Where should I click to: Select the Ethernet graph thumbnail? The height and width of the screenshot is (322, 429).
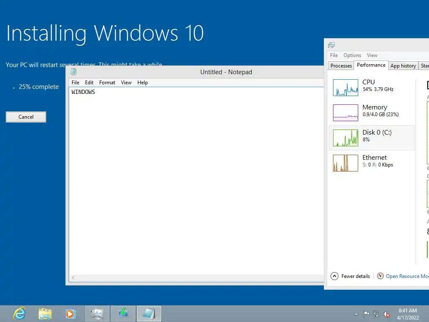(x=346, y=163)
